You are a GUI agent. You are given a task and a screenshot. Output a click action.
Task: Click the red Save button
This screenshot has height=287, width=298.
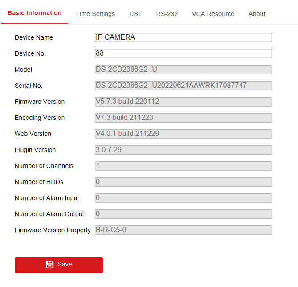tap(59, 265)
